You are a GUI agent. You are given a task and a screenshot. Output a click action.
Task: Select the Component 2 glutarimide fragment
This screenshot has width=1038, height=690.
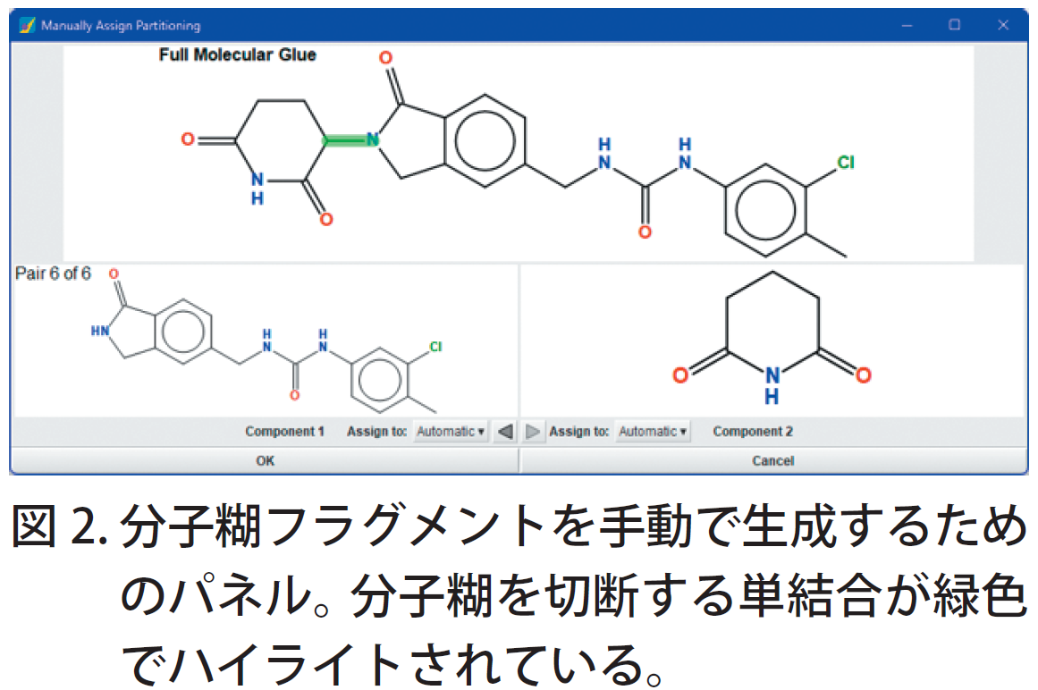pyautogui.click(x=772, y=339)
